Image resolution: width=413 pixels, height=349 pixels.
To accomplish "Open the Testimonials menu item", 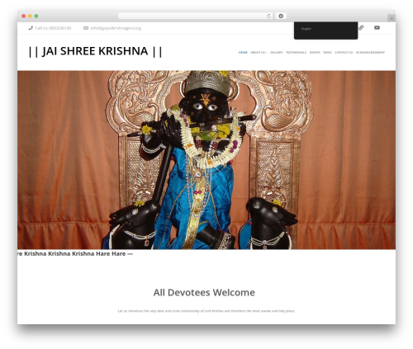I will 296,53.
